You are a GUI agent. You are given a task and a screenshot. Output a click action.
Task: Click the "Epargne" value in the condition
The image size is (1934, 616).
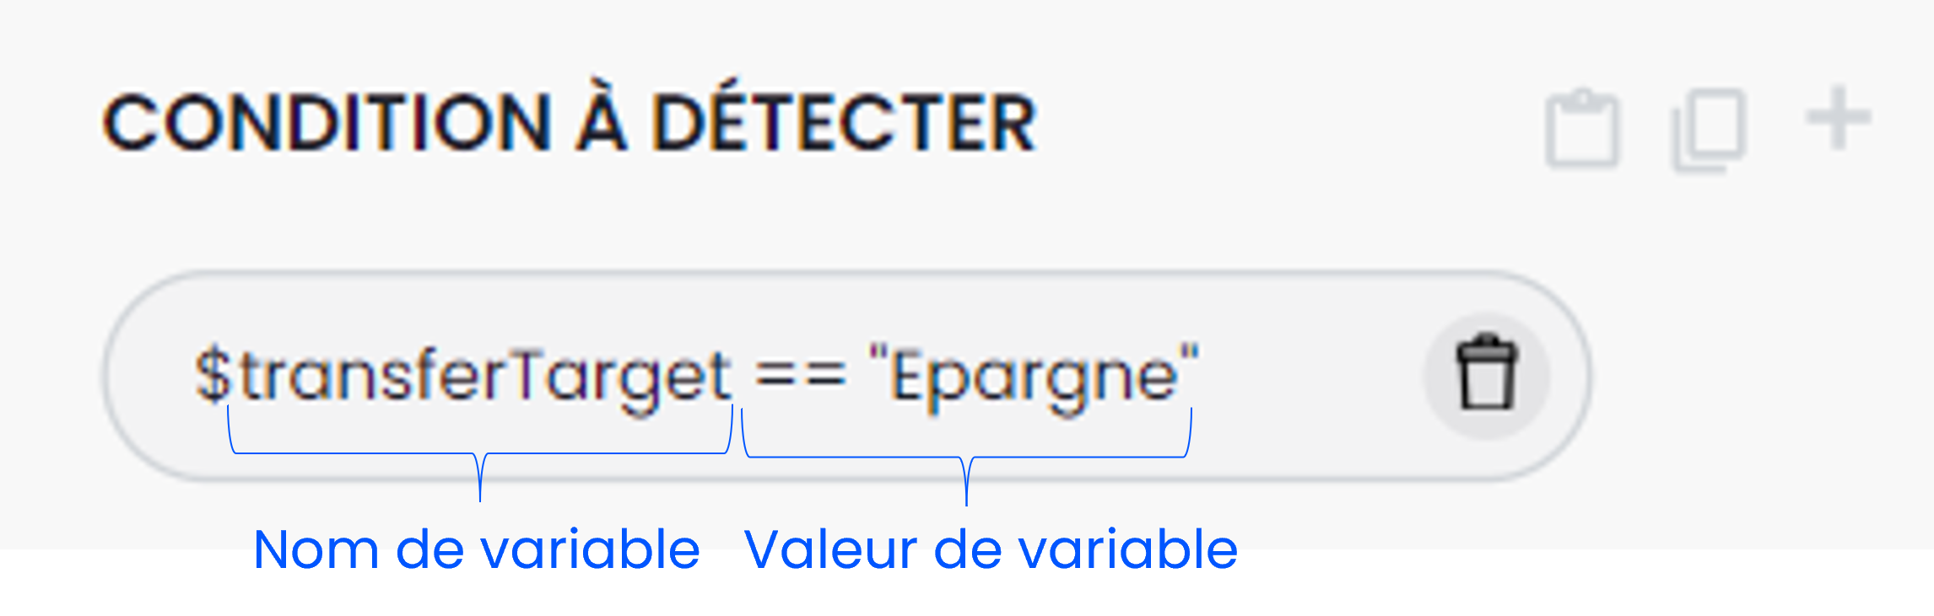[x=1034, y=376]
